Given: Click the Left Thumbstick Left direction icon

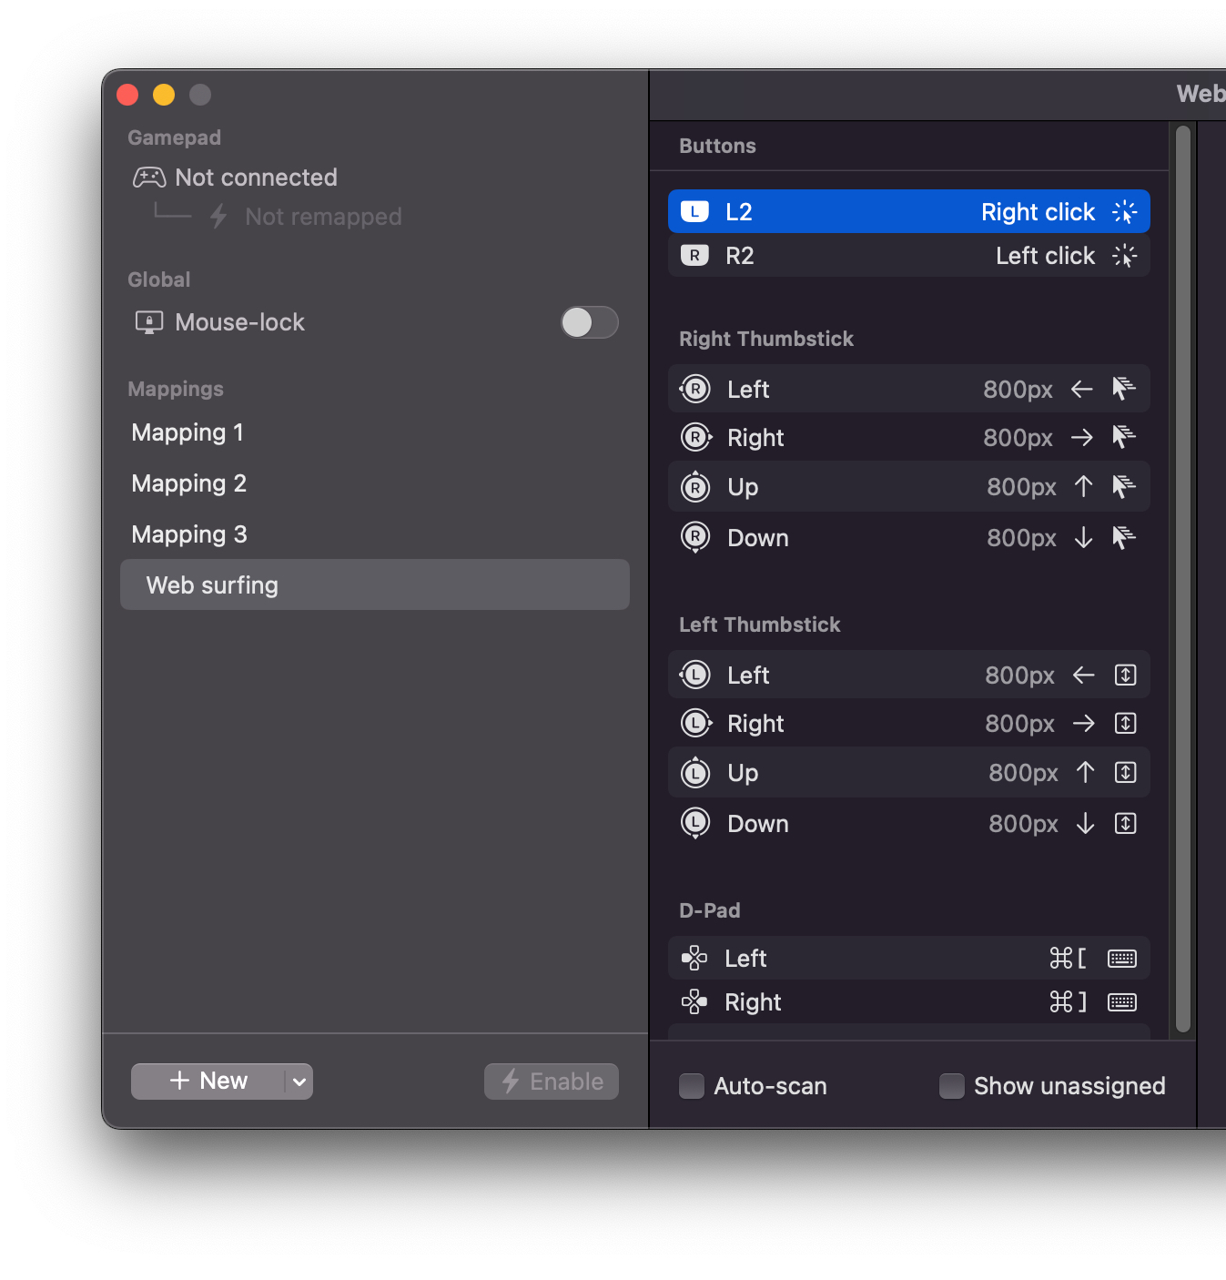Looking at the screenshot, I should point(695,675).
